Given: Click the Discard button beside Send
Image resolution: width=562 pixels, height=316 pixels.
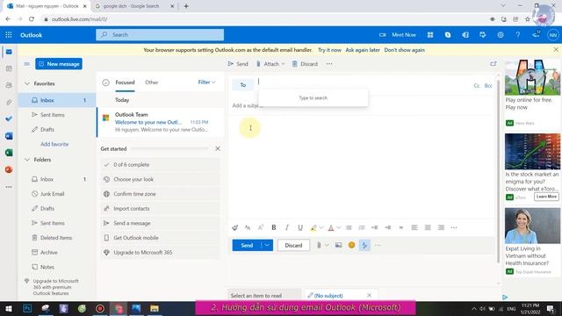Looking at the screenshot, I should tap(293, 245).
